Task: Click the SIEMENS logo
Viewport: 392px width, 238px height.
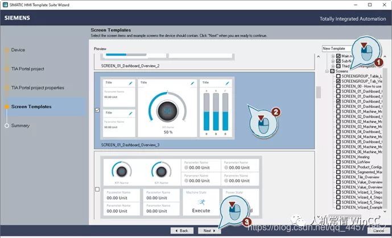Action: (17, 18)
